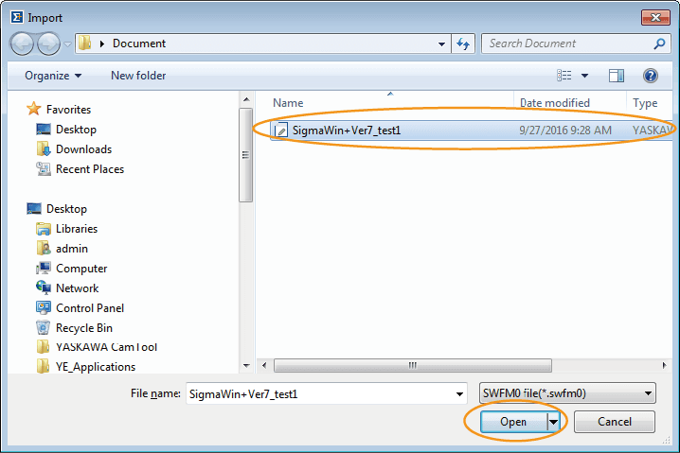The height and width of the screenshot is (453, 680).
Task: Open the SWFM0 file type dropdown
Action: coord(568,393)
